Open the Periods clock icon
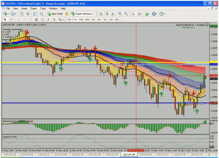Image resolution: width=219 pixels, height=158 pixels. 153,14
